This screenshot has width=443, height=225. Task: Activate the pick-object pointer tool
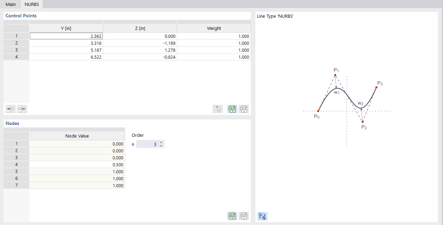pos(218,109)
